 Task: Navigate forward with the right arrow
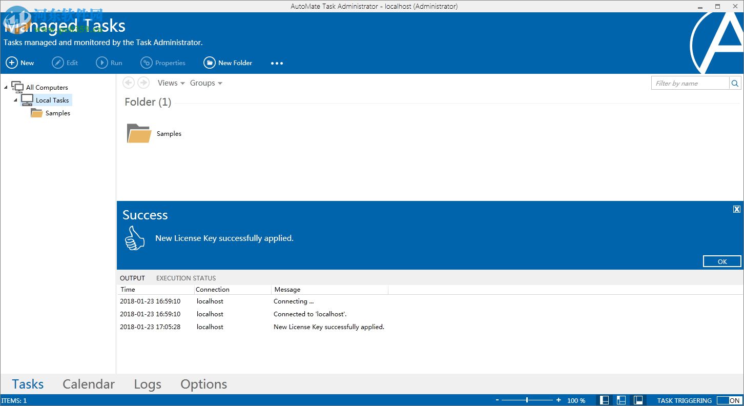click(x=143, y=83)
